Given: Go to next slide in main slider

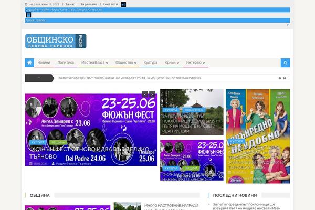Looking at the screenshot, I should coord(152,94).
